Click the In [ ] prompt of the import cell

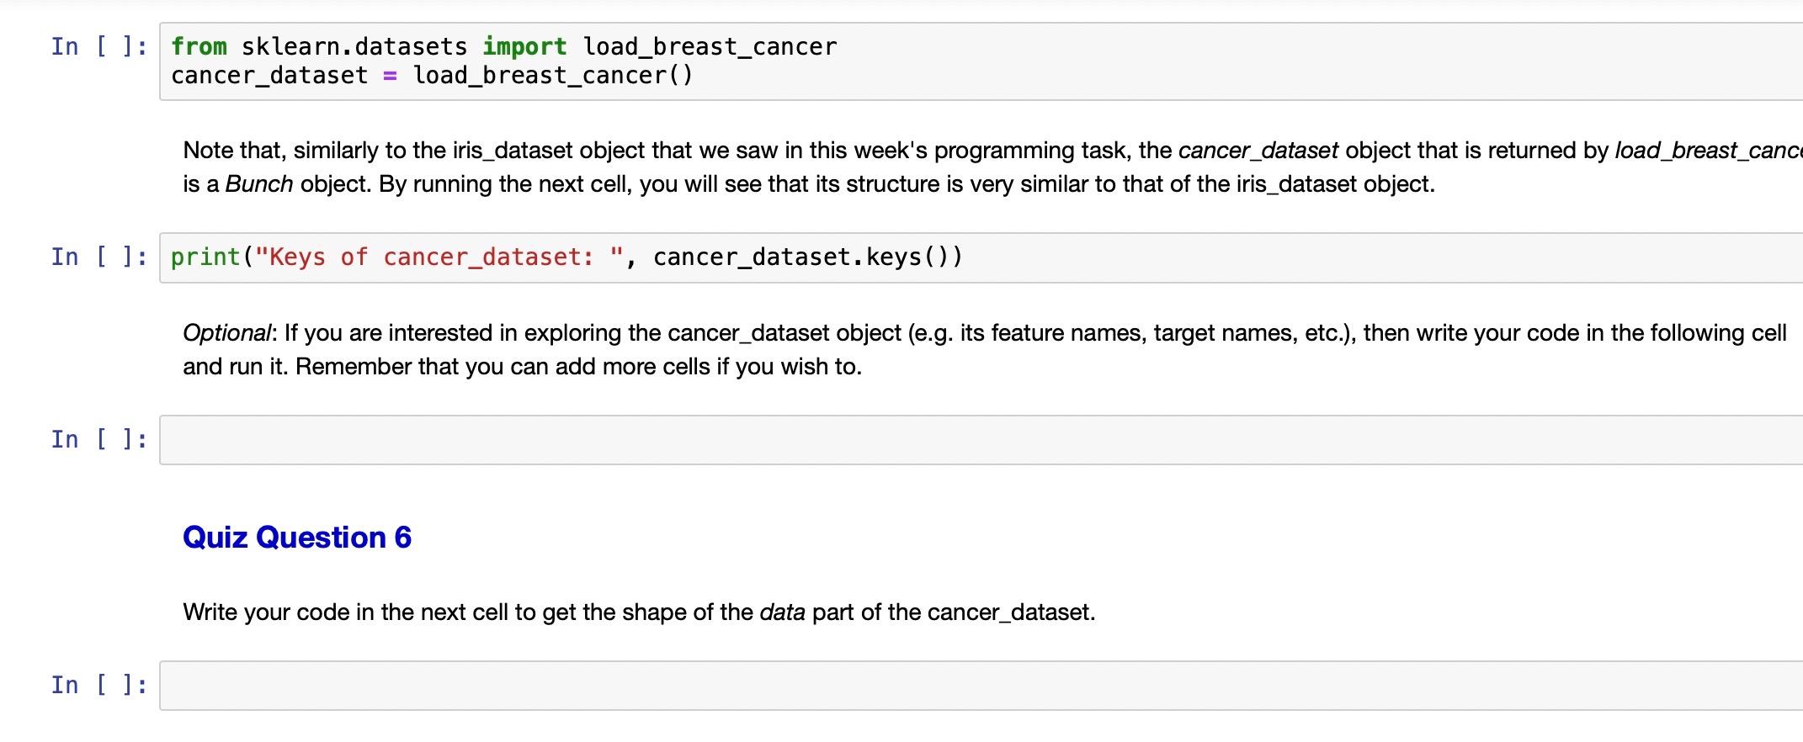(x=99, y=46)
